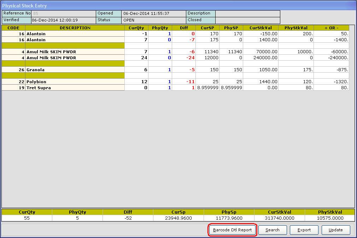Click the Barcode Dtl Report button
This screenshot has width=357, height=238.
232,230
